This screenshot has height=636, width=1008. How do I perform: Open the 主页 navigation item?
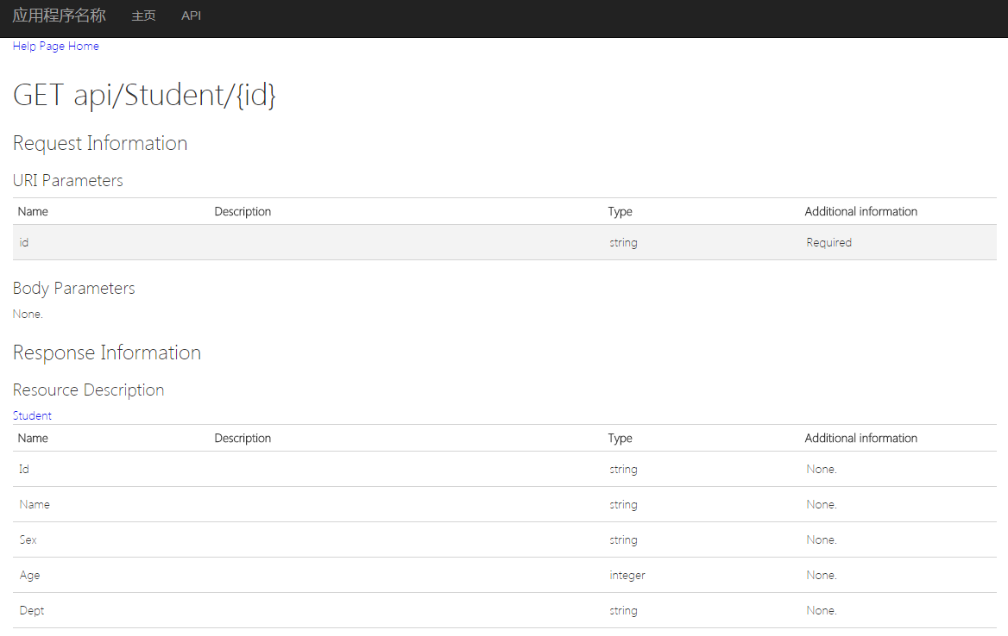[x=143, y=16]
